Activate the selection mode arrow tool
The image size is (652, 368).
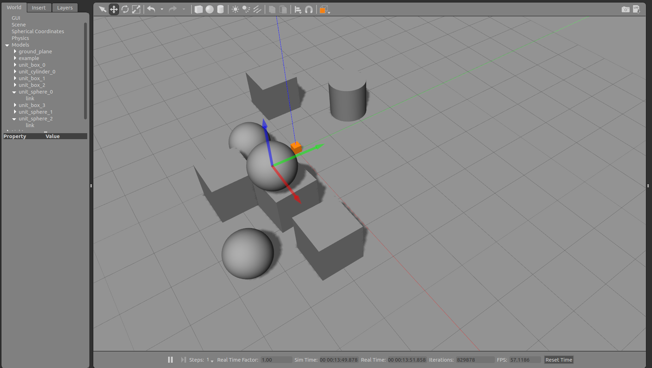[102, 9]
